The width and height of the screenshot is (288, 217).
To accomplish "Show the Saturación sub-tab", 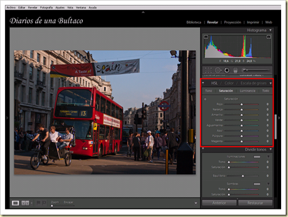I will pos(226,91).
